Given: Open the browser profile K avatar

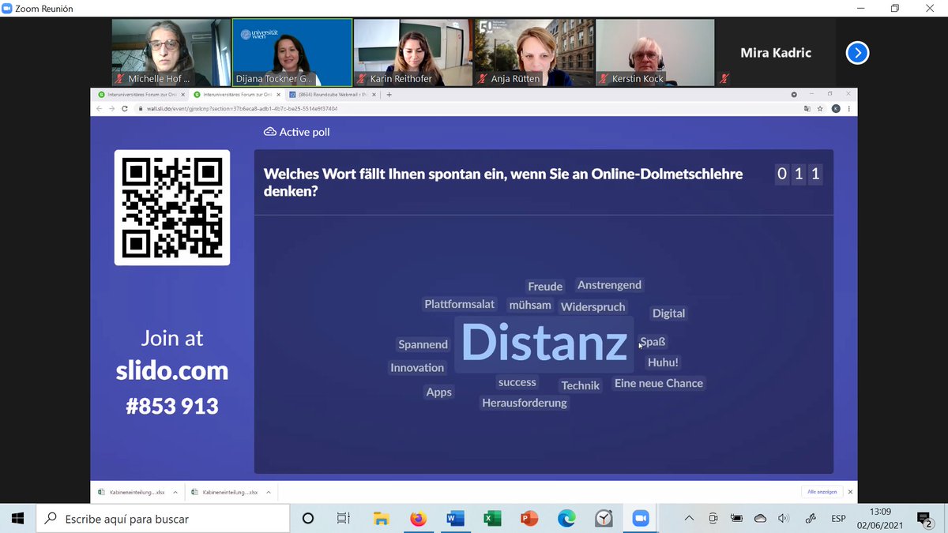Looking at the screenshot, I should pyautogui.click(x=836, y=108).
